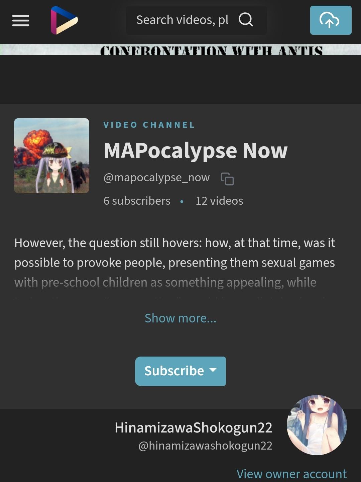This screenshot has height=482, width=361.
Task: Click the HinamizawaShokogun22 owner name
Action: click(194, 427)
